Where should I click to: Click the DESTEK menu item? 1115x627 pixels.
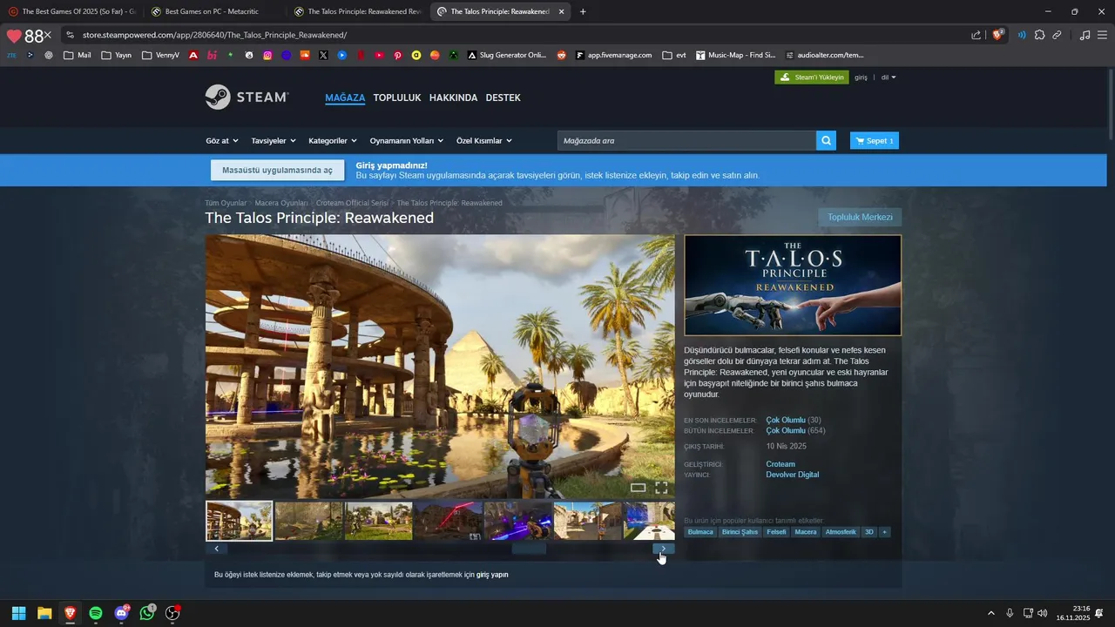click(503, 98)
